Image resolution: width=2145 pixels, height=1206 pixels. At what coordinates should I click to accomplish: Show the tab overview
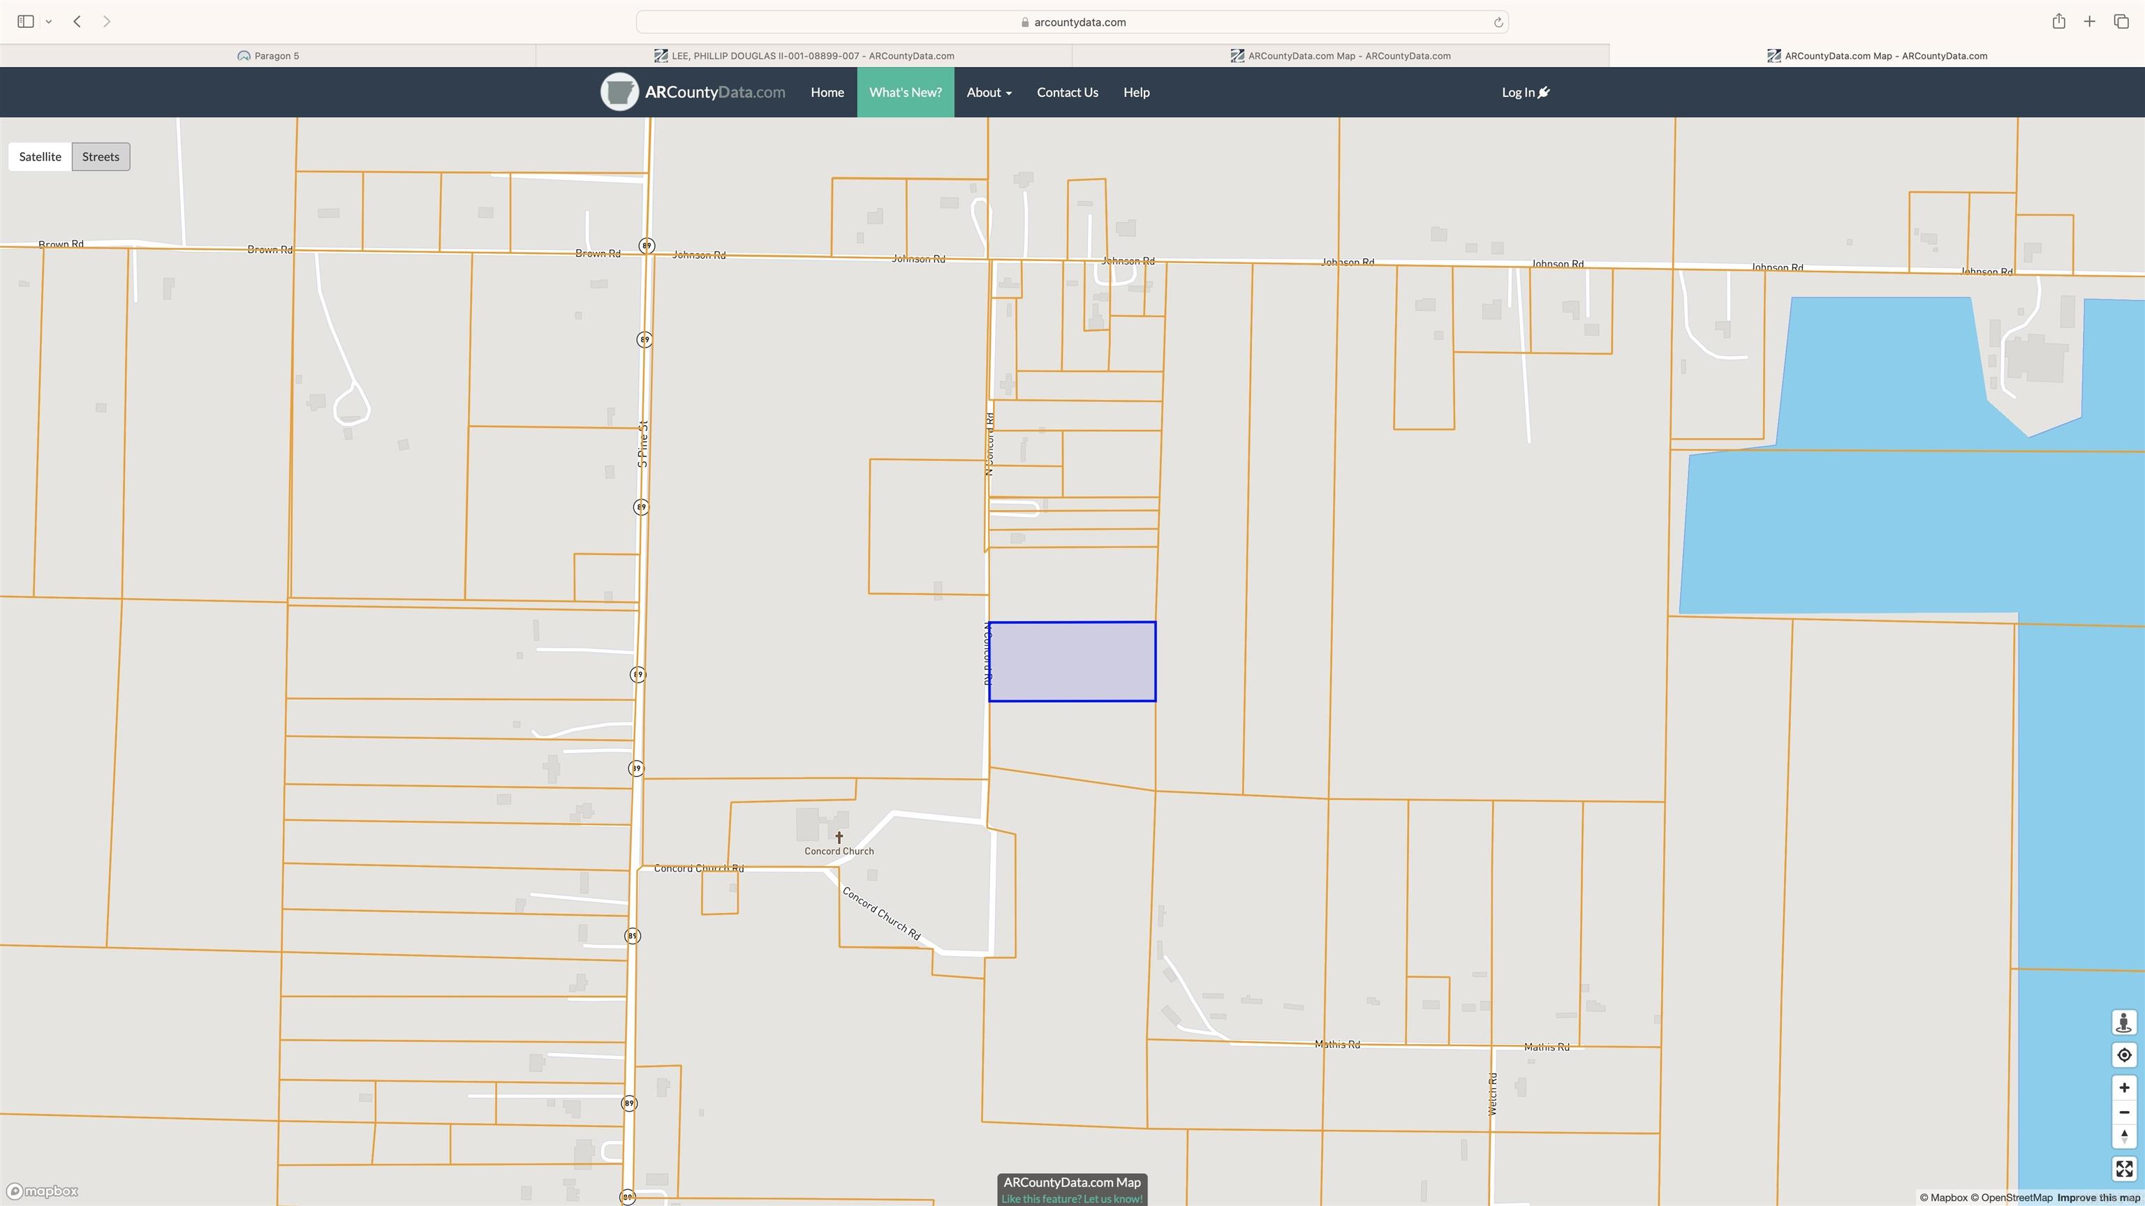click(2121, 22)
